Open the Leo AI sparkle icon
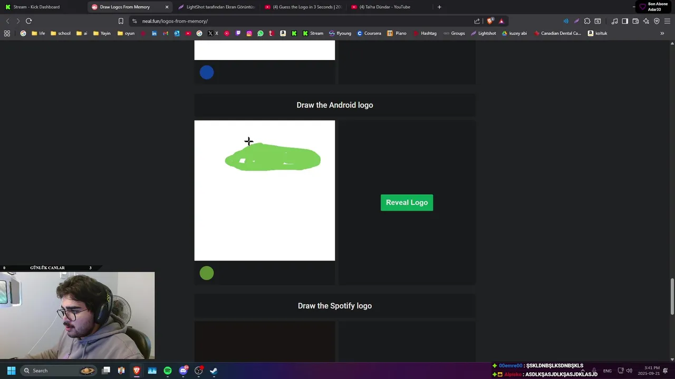 (x=646, y=21)
